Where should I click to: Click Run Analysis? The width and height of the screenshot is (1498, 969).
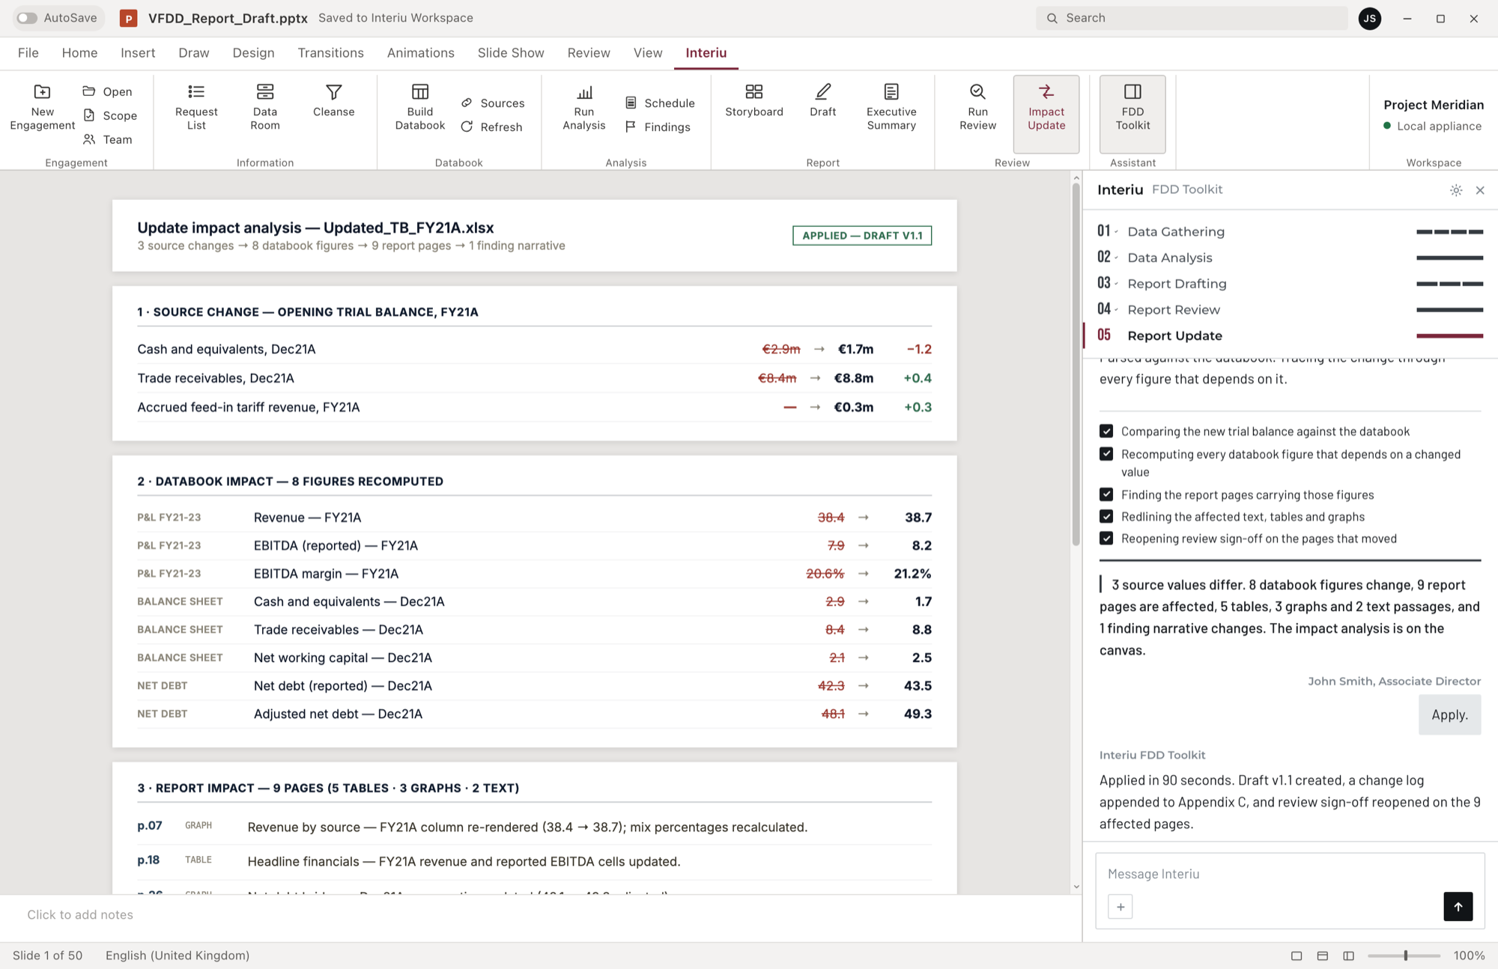tap(584, 108)
